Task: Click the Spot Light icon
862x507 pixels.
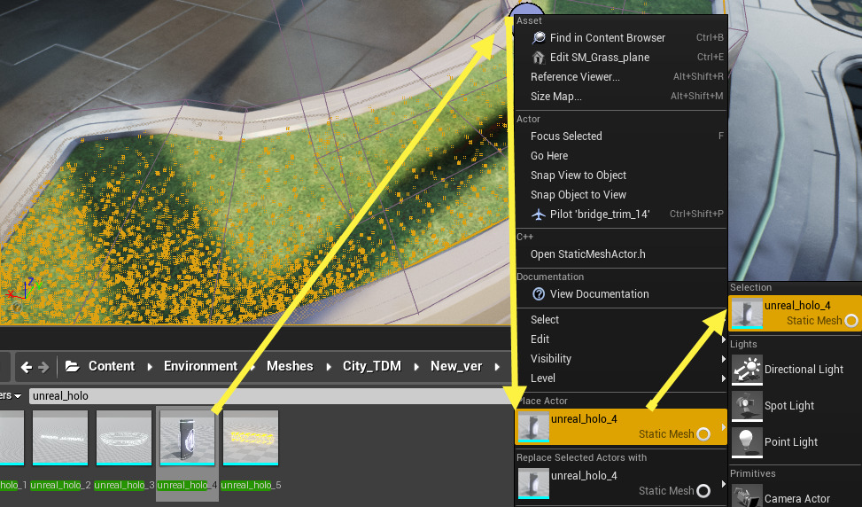Action: 747,406
